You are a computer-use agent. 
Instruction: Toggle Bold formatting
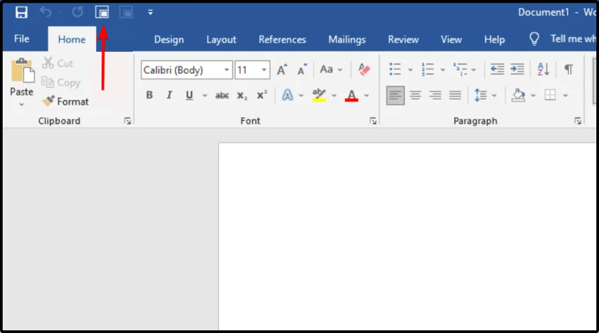click(x=150, y=95)
